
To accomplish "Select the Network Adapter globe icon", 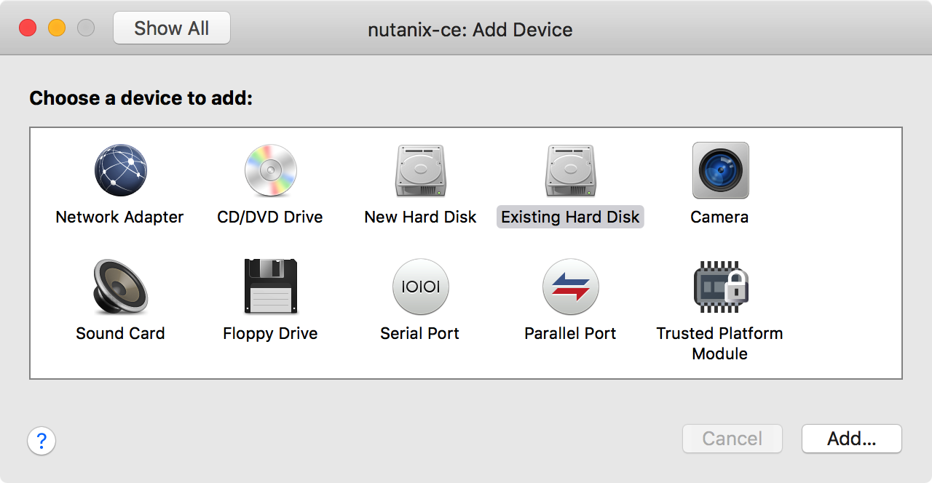I will [x=120, y=171].
